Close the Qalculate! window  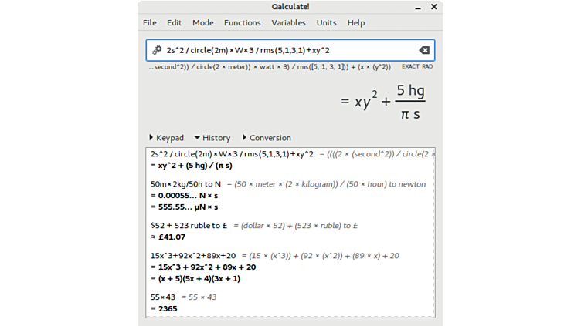(x=433, y=6)
